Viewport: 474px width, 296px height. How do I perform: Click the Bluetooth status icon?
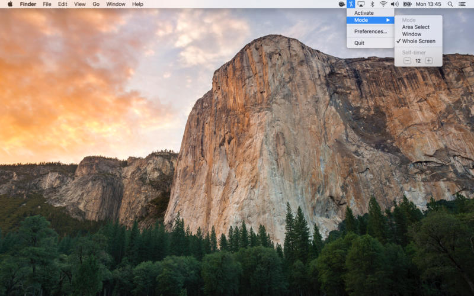[373, 4]
